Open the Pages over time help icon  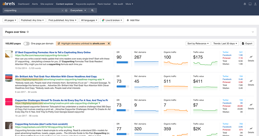pyautogui.click(x=28, y=32)
